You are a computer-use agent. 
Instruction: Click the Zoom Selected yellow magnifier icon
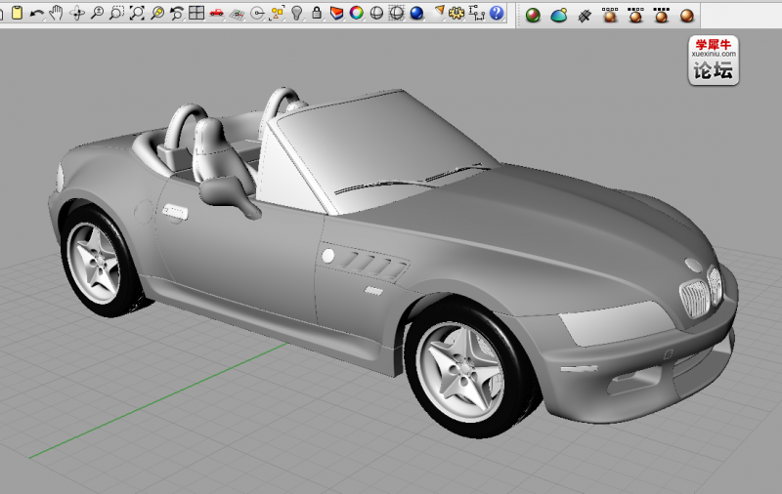pyautogui.click(x=157, y=13)
